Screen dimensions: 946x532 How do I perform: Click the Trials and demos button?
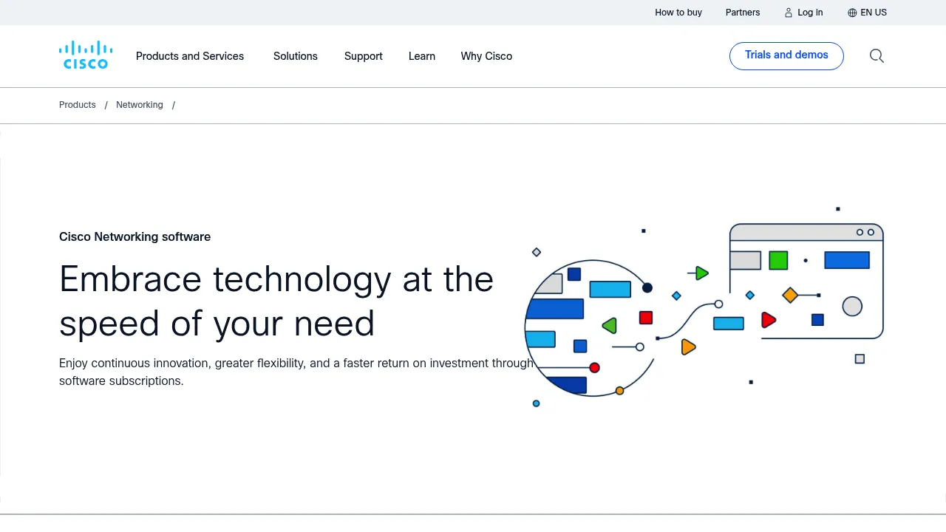pos(786,56)
